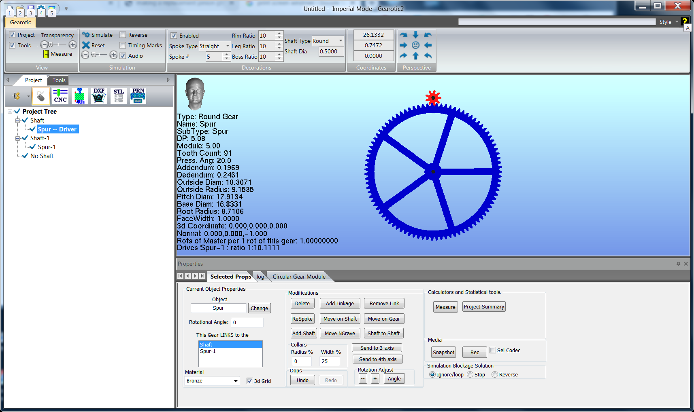
Task: Open the Material dropdown showing Bronze
Action: point(236,381)
